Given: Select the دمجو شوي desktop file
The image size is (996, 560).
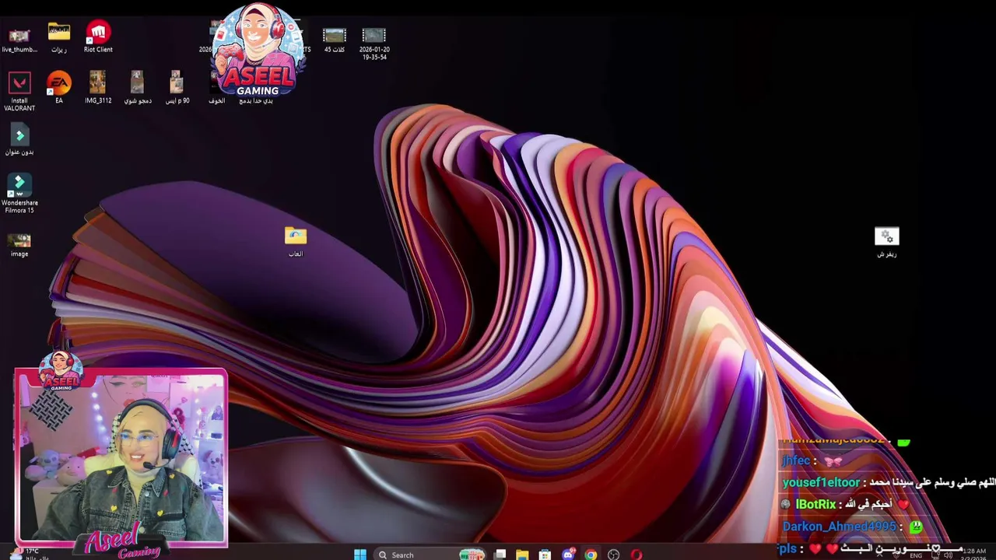Looking at the screenshot, I should [x=138, y=88].
